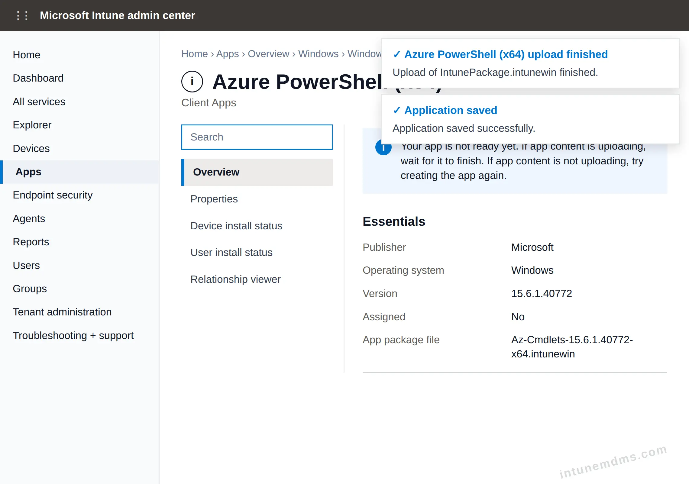Click the Apps breadcrumb link
The image size is (689, 484).
pos(228,54)
